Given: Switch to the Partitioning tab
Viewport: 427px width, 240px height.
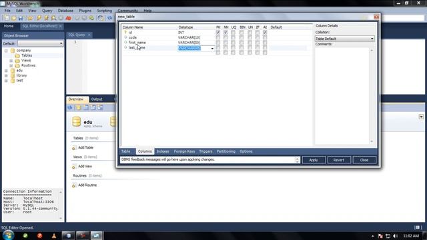Looking at the screenshot, I should [226, 151].
